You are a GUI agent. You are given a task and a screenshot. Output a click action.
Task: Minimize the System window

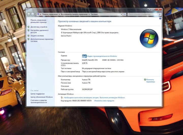point(149,9)
